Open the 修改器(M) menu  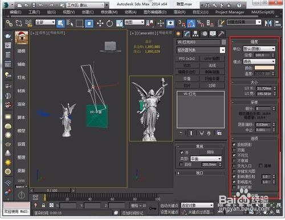pyautogui.click(x=109, y=12)
